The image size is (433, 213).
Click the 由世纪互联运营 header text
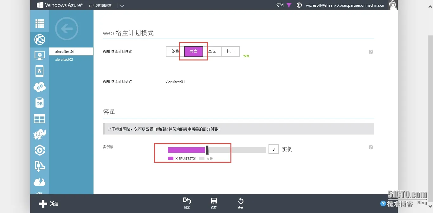pyautogui.click(x=100, y=5)
